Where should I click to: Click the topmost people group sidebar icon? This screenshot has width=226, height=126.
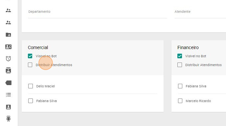pos(8,10)
